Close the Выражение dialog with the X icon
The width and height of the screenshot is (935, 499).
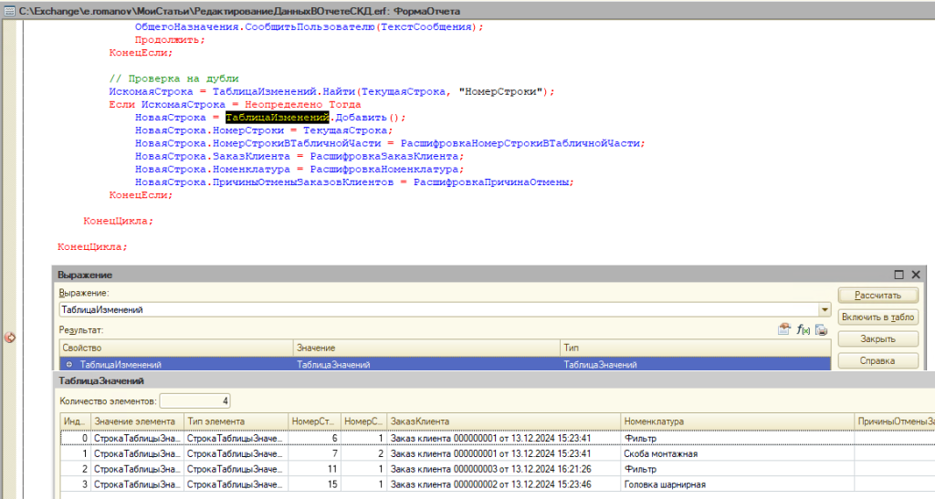(x=916, y=275)
